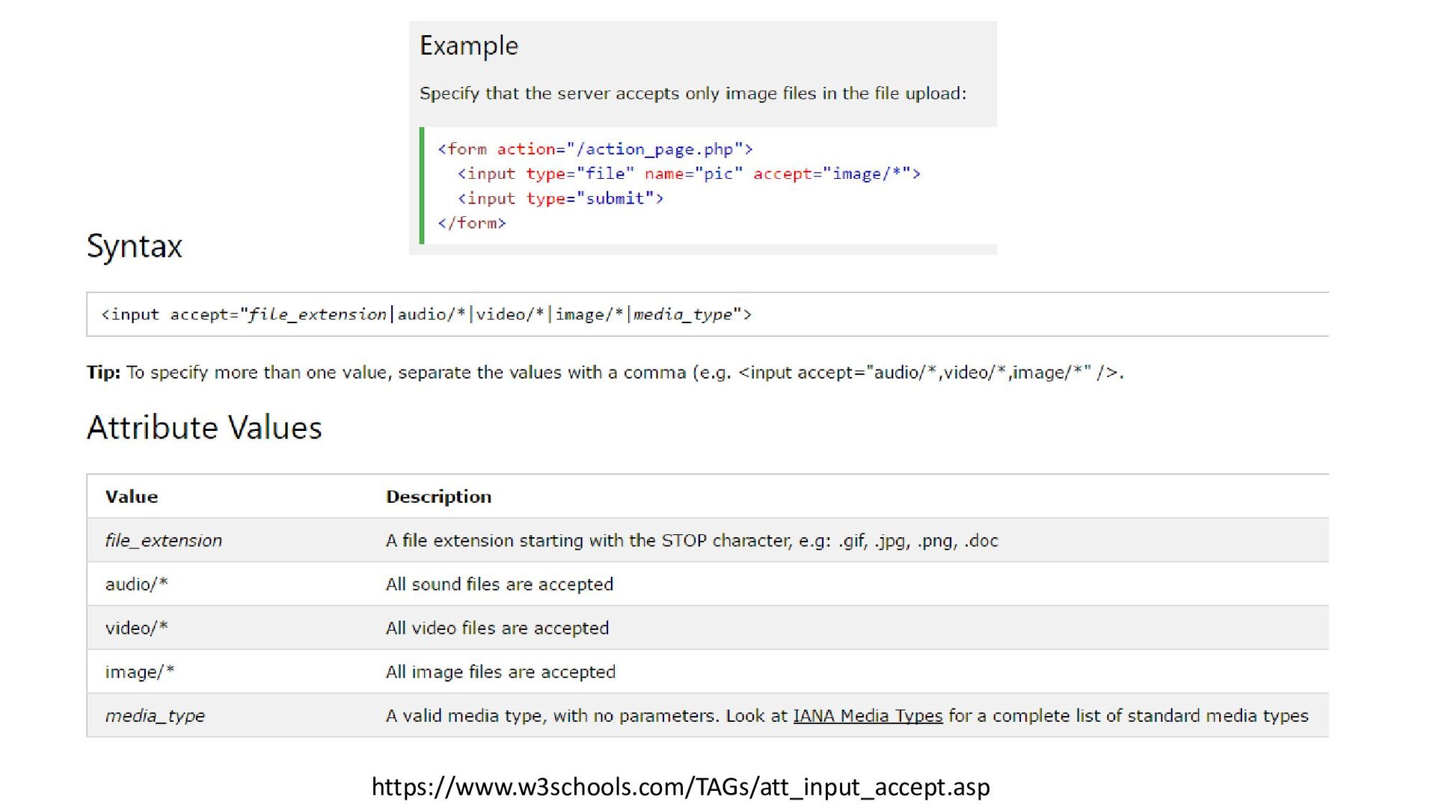
Task: Select the video/* value cell
Action: (x=137, y=628)
